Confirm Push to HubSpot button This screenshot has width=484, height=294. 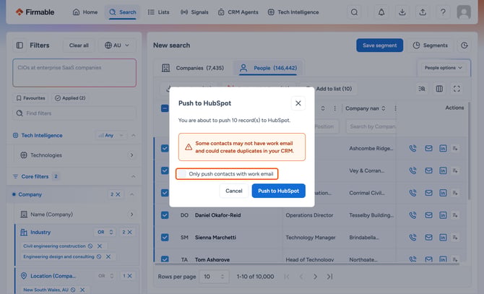[278, 191]
